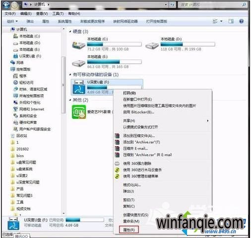Open the view options dropdown arrow
This screenshot has height=238, width=251.
tap(221, 21)
